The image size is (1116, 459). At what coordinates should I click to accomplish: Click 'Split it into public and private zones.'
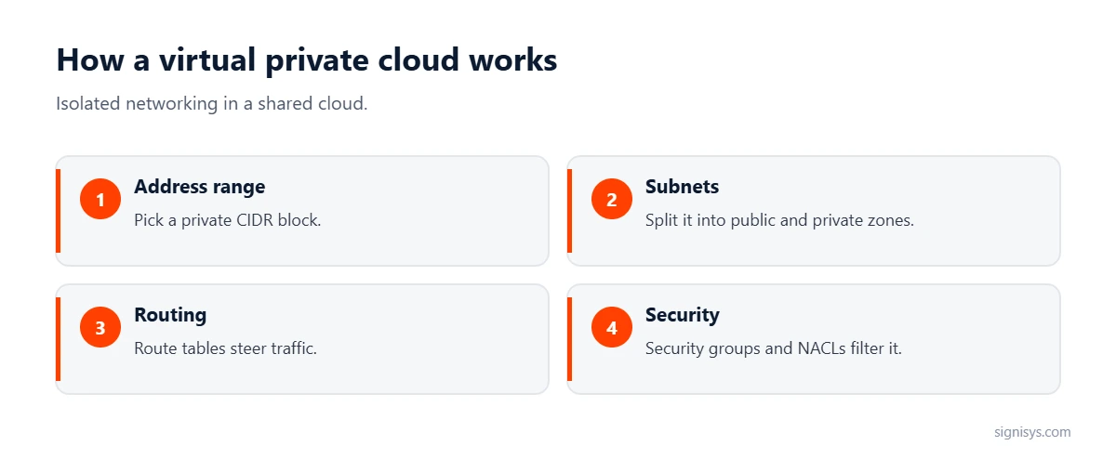click(x=780, y=221)
